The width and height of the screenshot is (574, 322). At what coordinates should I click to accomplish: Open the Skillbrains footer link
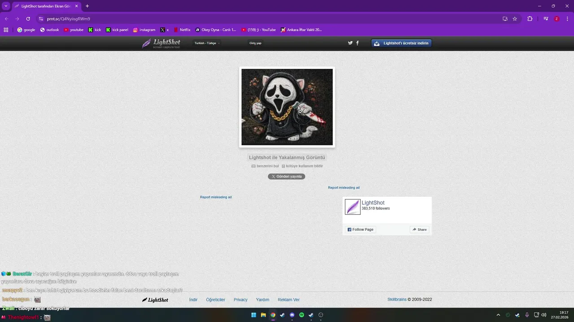[x=397, y=300]
